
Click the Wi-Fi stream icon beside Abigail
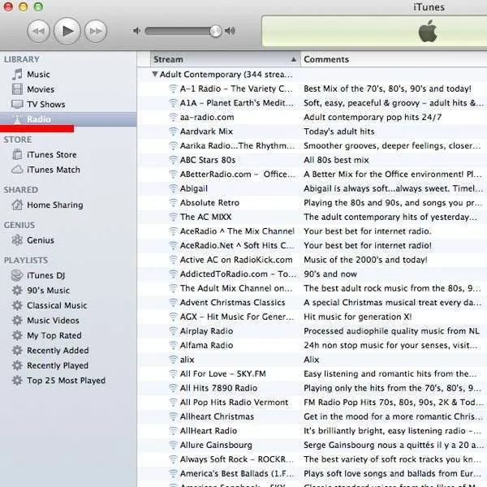coord(173,188)
